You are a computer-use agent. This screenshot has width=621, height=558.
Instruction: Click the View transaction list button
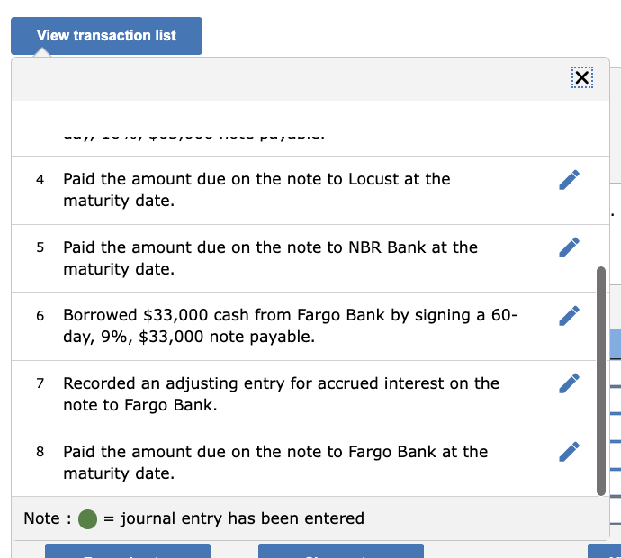point(106,36)
